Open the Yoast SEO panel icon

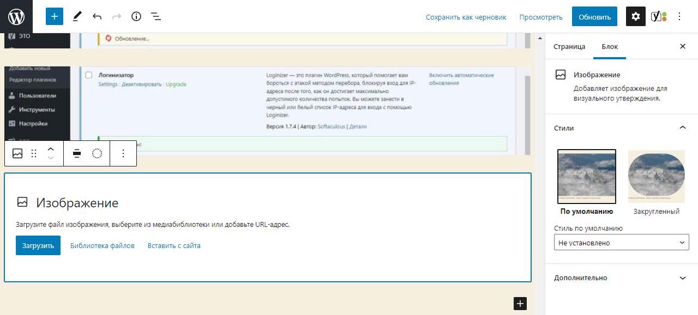[659, 16]
